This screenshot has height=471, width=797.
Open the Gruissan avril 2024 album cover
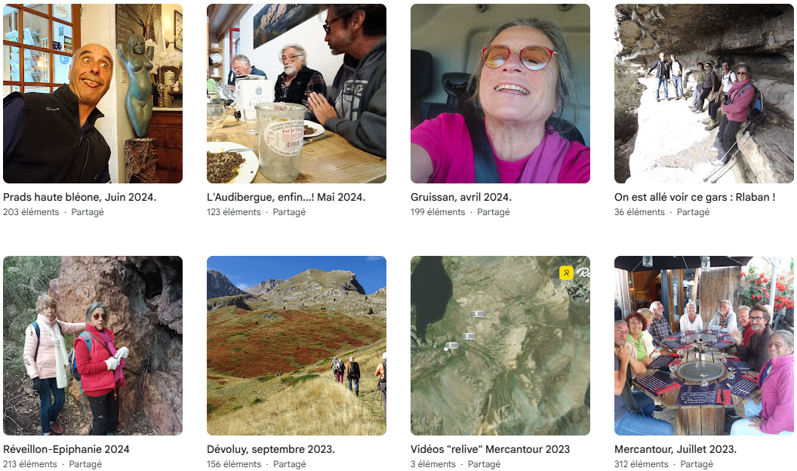click(500, 94)
